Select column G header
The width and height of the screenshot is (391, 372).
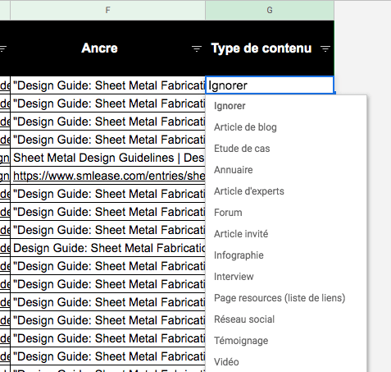pyautogui.click(x=270, y=10)
